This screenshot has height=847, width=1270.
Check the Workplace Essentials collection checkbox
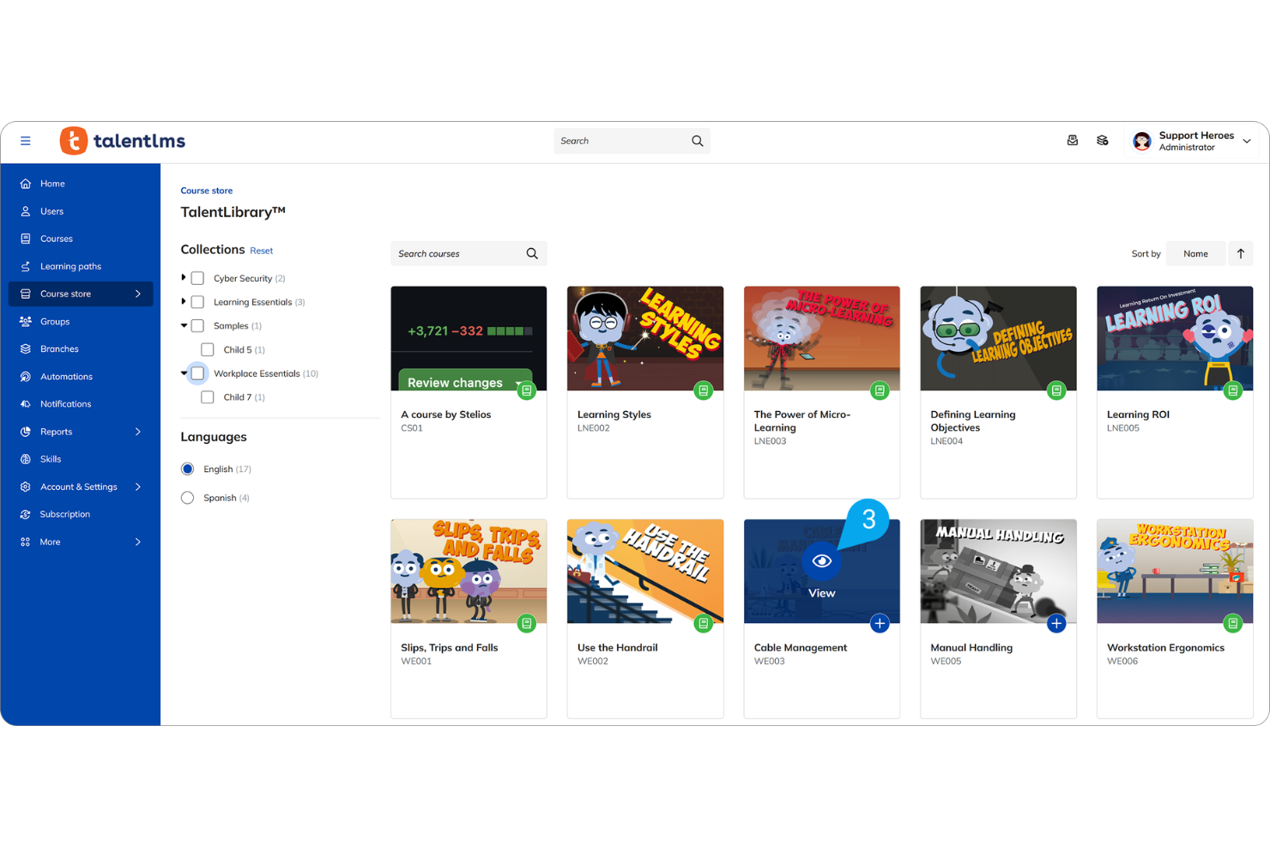point(197,373)
